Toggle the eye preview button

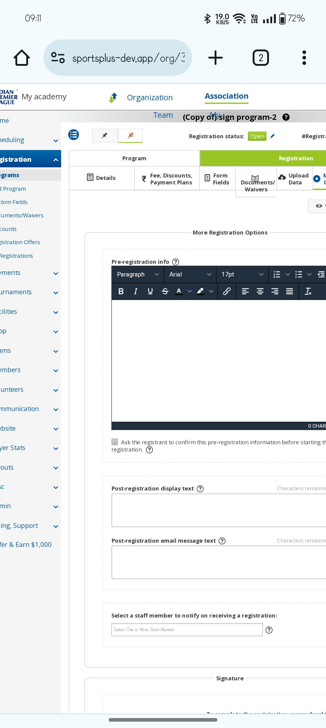(319, 206)
